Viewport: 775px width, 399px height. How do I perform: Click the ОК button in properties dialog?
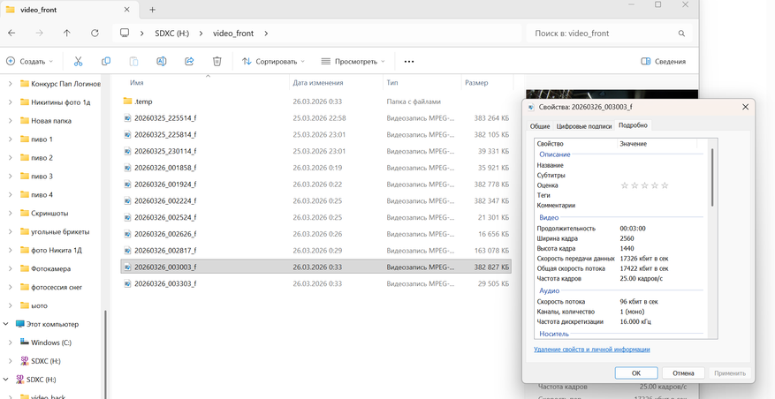click(635, 373)
